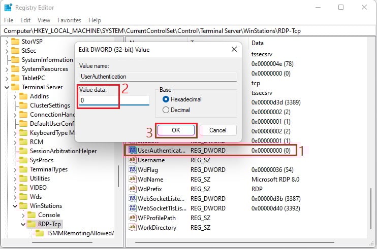Close the Edit DWORD dialog with X
This screenshot has width=377, height=249.
234,49
